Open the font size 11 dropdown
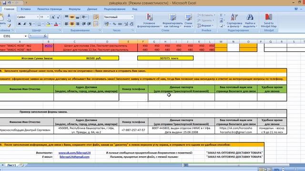Image resolution: width=305 pixels, height=171 pixels. click(48, 17)
